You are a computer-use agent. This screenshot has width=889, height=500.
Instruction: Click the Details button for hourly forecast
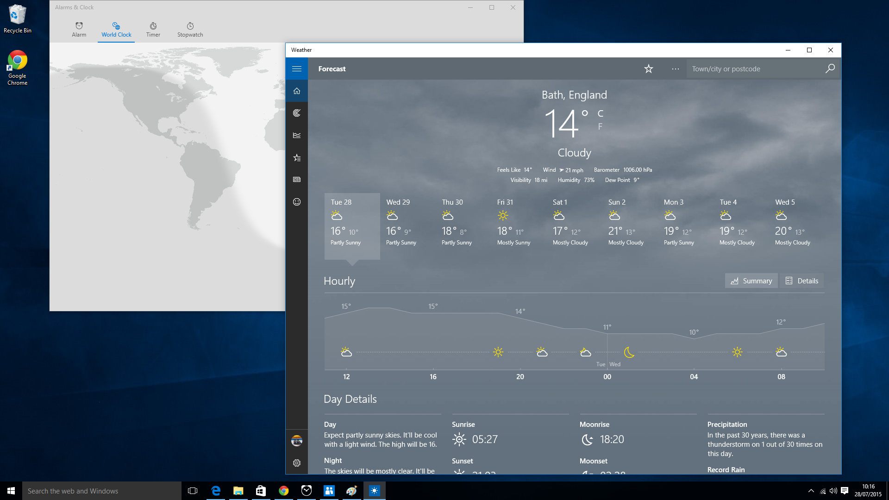tap(801, 280)
